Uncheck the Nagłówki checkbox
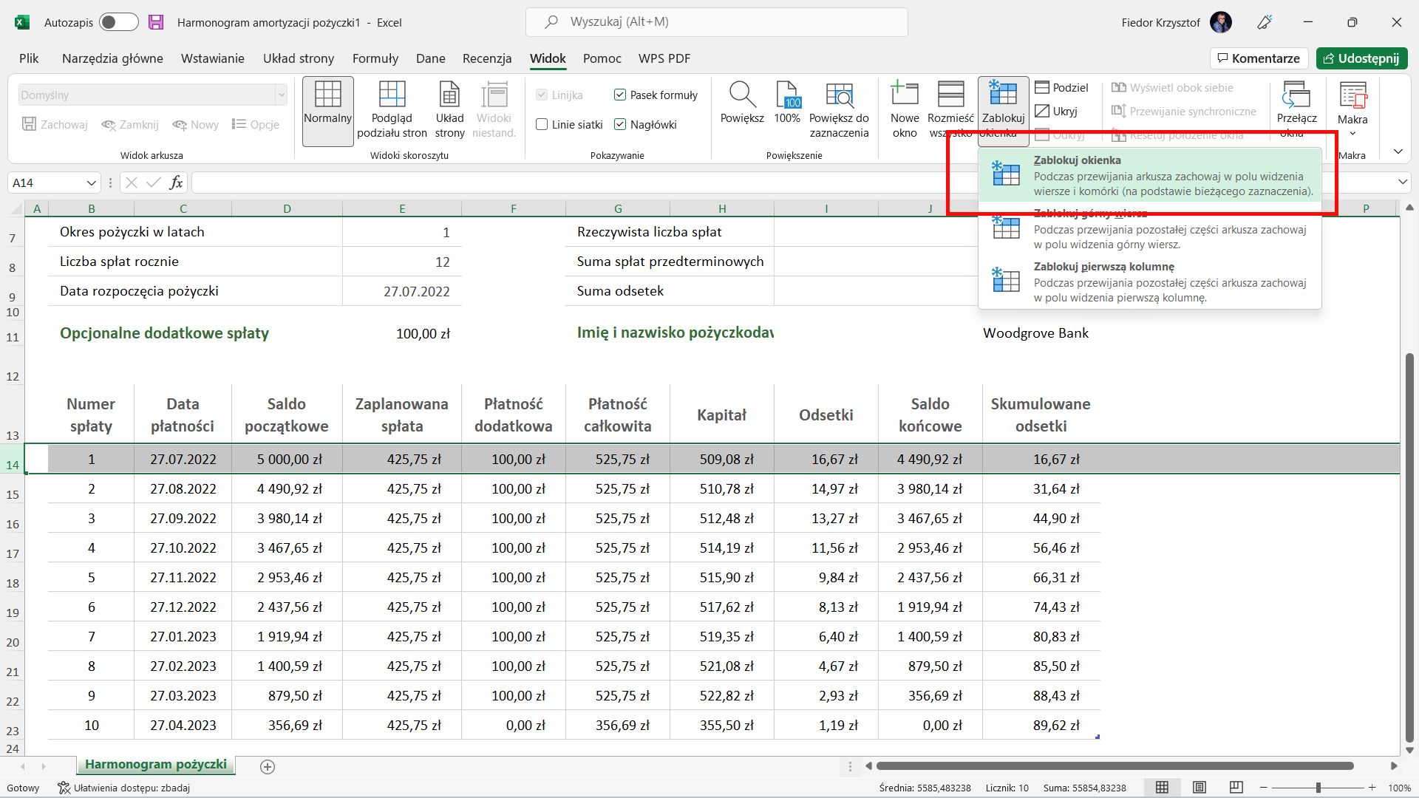 click(x=620, y=125)
